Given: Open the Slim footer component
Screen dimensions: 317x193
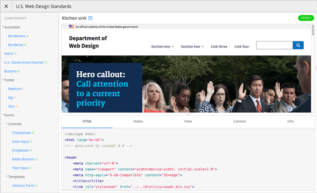Looking at the screenshot, I should pos(11,106).
